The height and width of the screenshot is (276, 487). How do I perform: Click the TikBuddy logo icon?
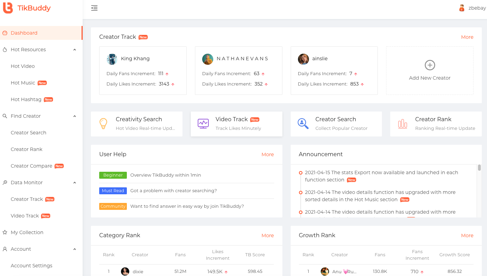coord(8,8)
